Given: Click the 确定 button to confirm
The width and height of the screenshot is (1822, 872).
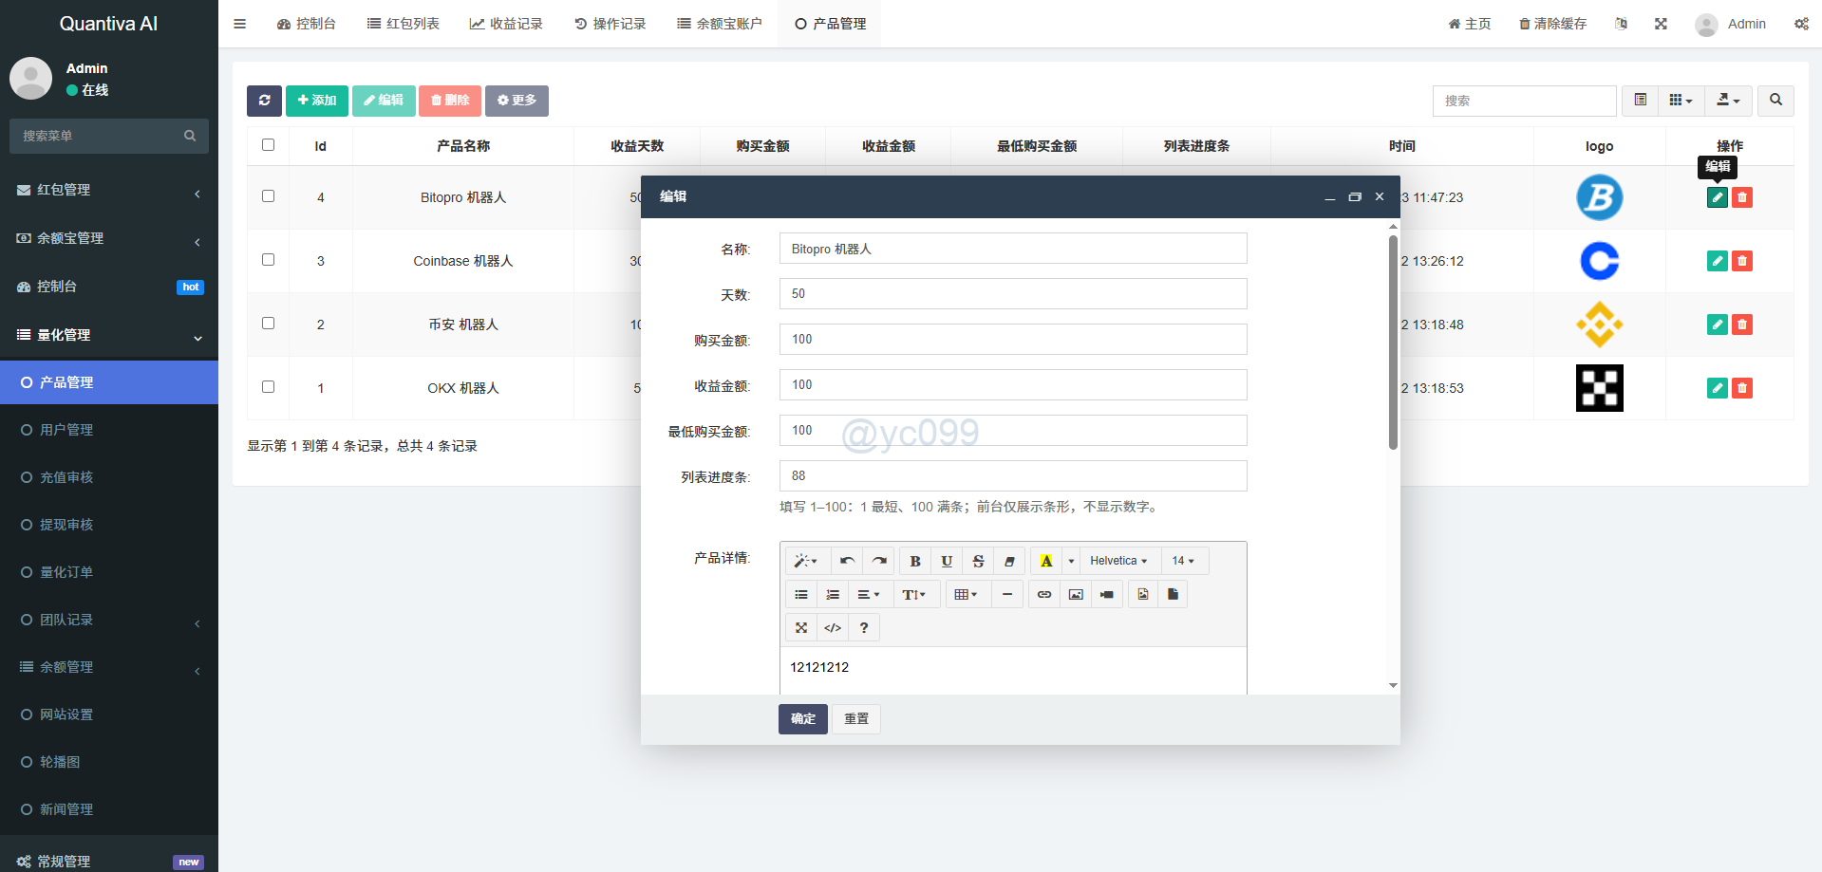Looking at the screenshot, I should (x=802, y=718).
